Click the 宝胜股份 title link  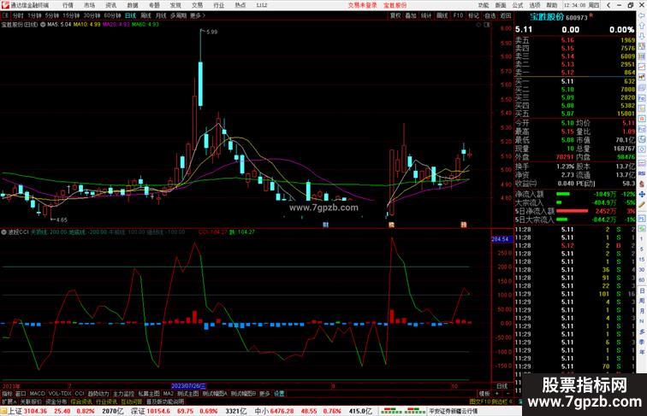coord(395,5)
